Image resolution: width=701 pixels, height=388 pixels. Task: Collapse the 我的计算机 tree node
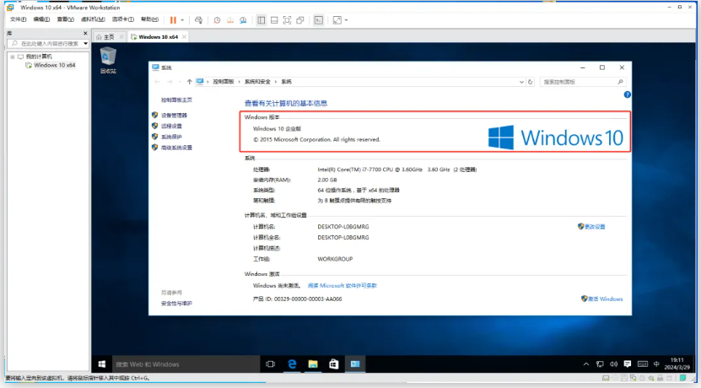(x=13, y=57)
